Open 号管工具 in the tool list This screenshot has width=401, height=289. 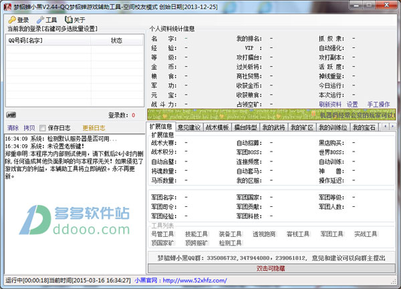click(x=162, y=234)
